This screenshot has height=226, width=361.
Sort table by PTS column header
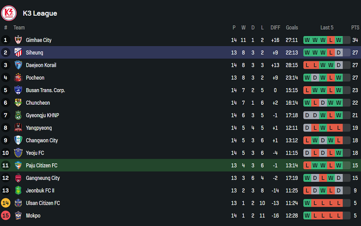click(x=355, y=28)
